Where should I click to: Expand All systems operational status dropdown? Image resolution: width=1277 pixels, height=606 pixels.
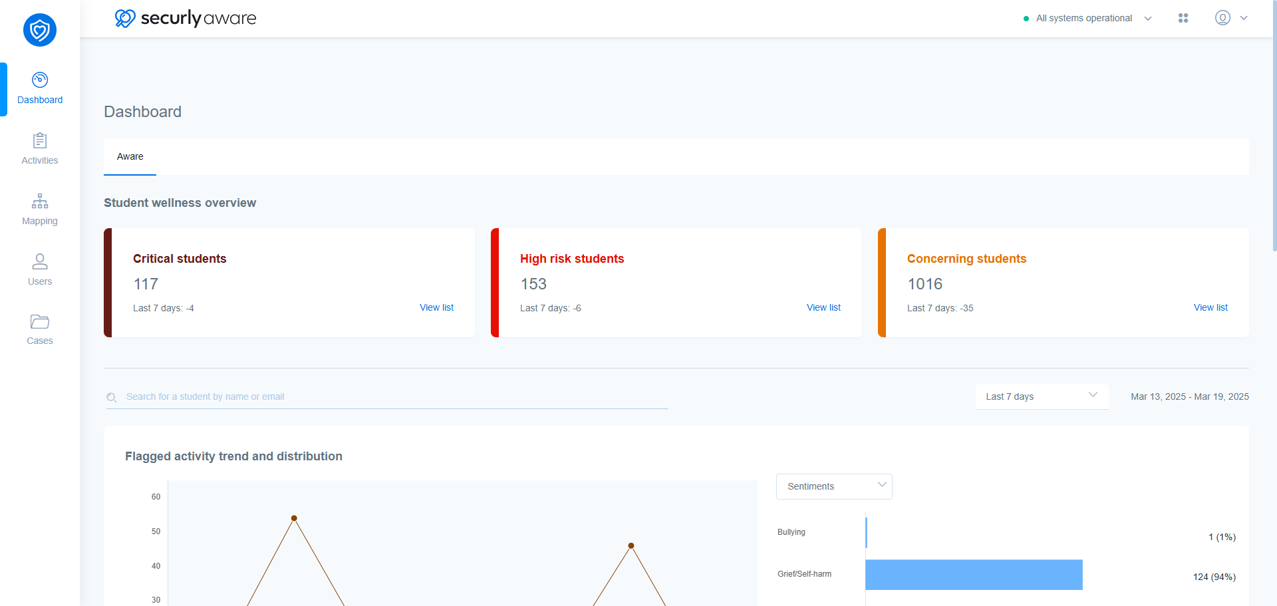(1148, 19)
